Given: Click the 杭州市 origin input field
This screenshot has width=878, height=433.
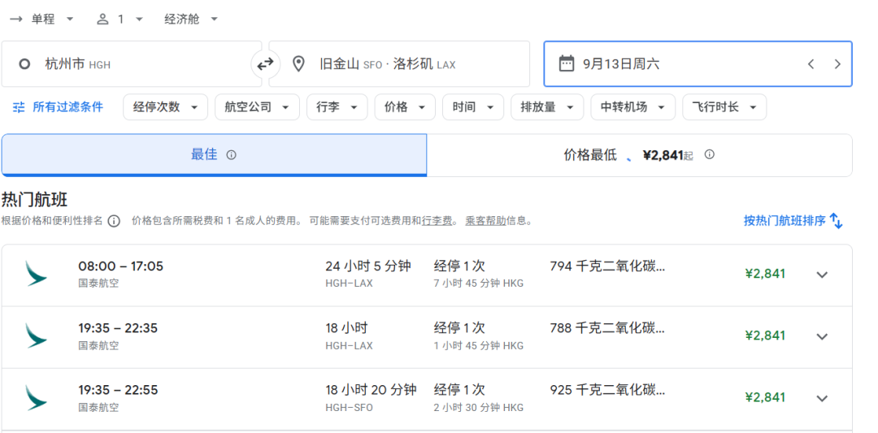Looking at the screenshot, I should [130, 64].
